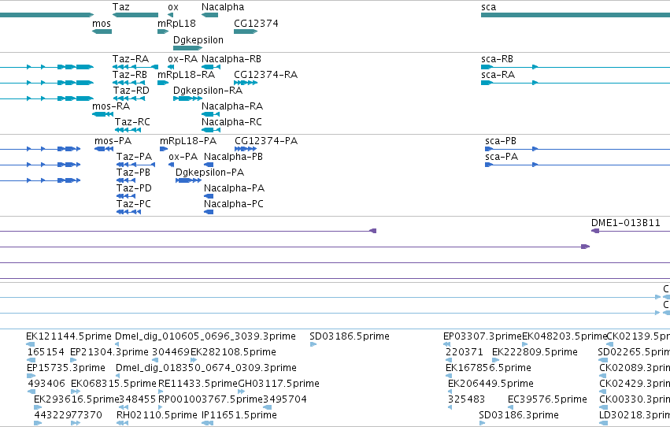
Task: Click the 493406 feature label
Action: 46,384
